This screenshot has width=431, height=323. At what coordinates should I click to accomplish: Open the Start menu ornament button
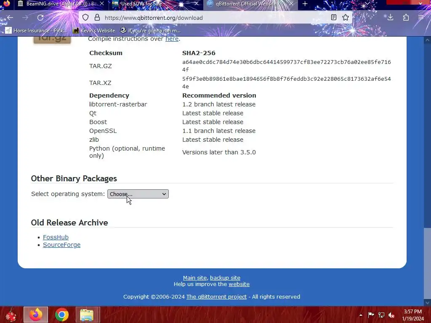(11, 315)
